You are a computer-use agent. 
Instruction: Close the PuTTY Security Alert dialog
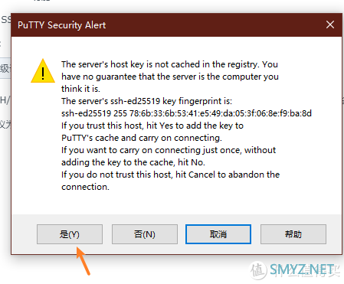tap(330, 24)
